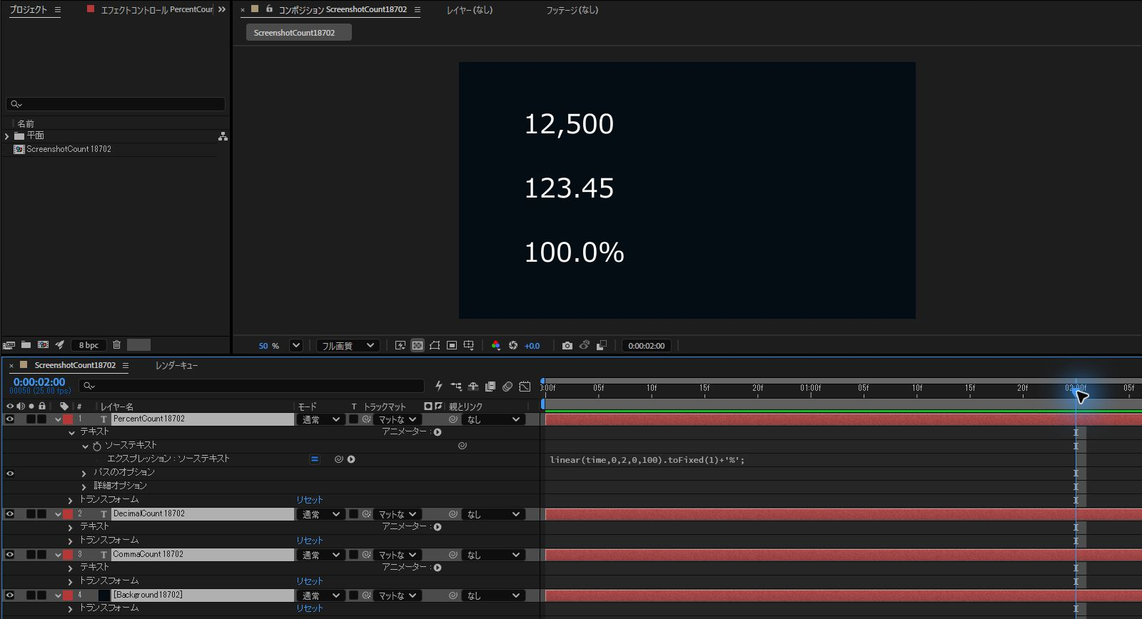The height and width of the screenshot is (619, 1142).
Task: Expand the 平面 folder in the Project panel
Action: (x=7, y=136)
